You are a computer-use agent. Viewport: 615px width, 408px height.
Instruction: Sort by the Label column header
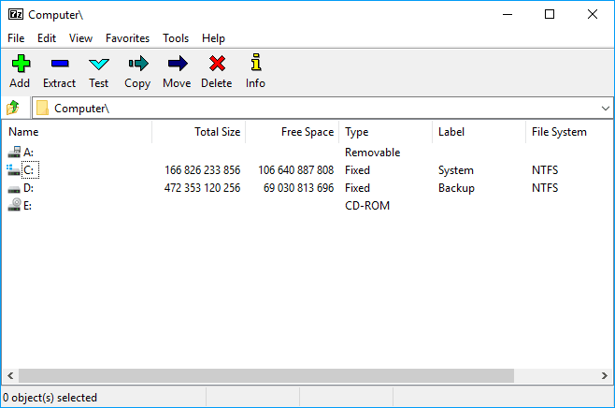tap(479, 132)
